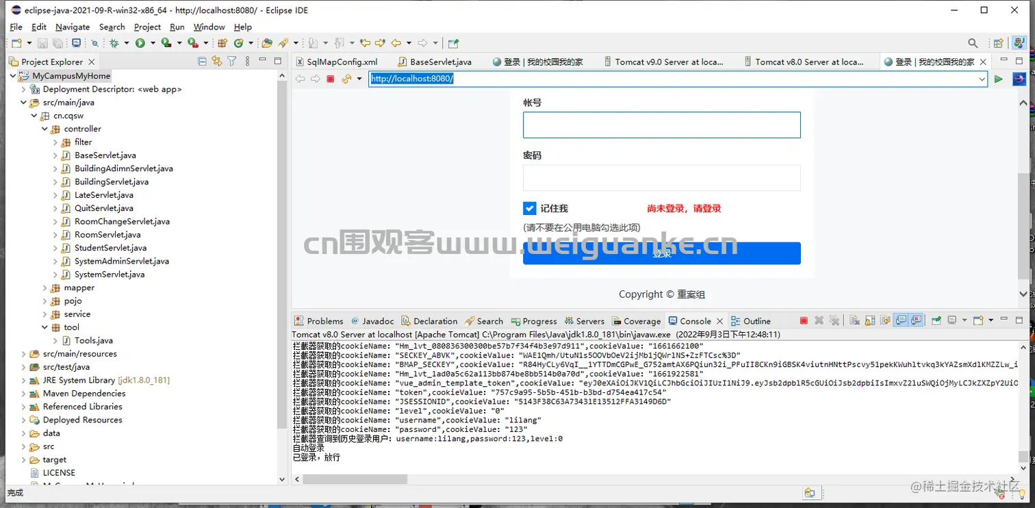The height and width of the screenshot is (508, 1035).
Task: Select the LICENSE file
Action: 59,473
